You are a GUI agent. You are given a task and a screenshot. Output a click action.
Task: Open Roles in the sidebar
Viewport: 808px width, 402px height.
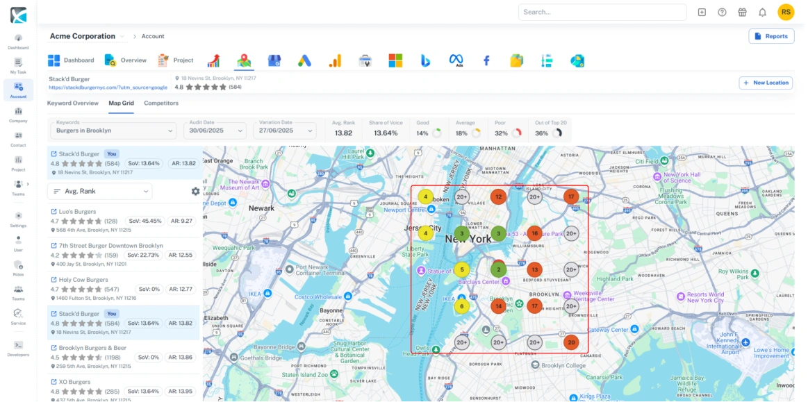[x=18, y=268]
